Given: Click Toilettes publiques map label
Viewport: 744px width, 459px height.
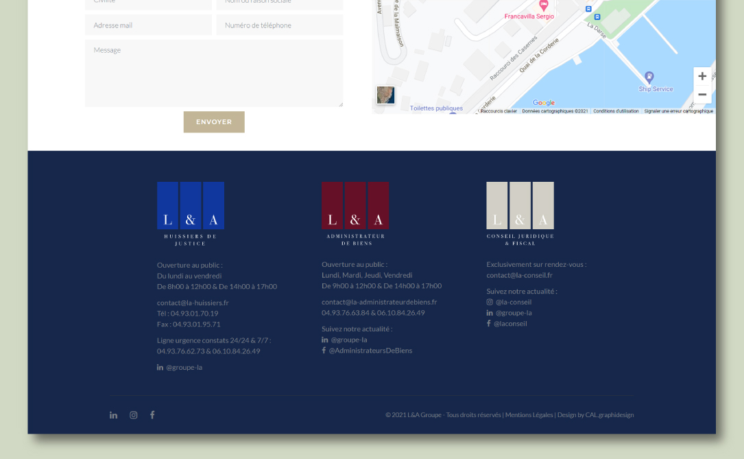Looking at the screenshot, I should click(x=436, y=108).
